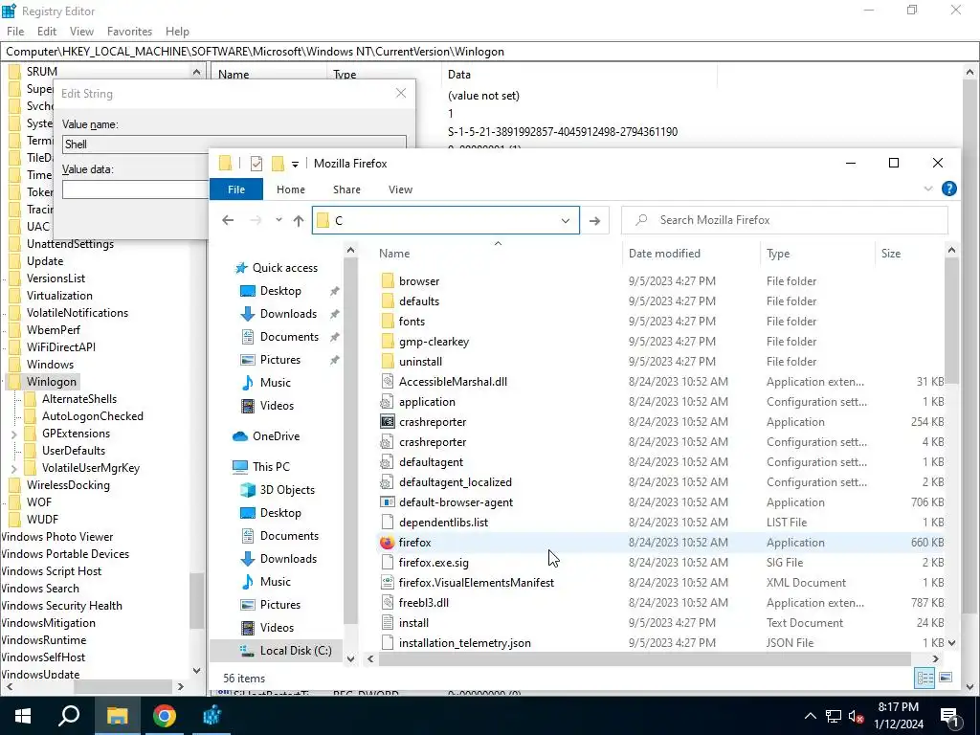Click the Search Mozilla Firefox box
The image size is (980, 735).
[x=785, y=220]
